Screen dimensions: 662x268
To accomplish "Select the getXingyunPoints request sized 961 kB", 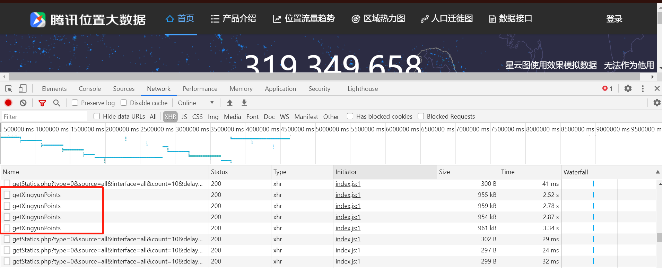I will click(36, 228).
